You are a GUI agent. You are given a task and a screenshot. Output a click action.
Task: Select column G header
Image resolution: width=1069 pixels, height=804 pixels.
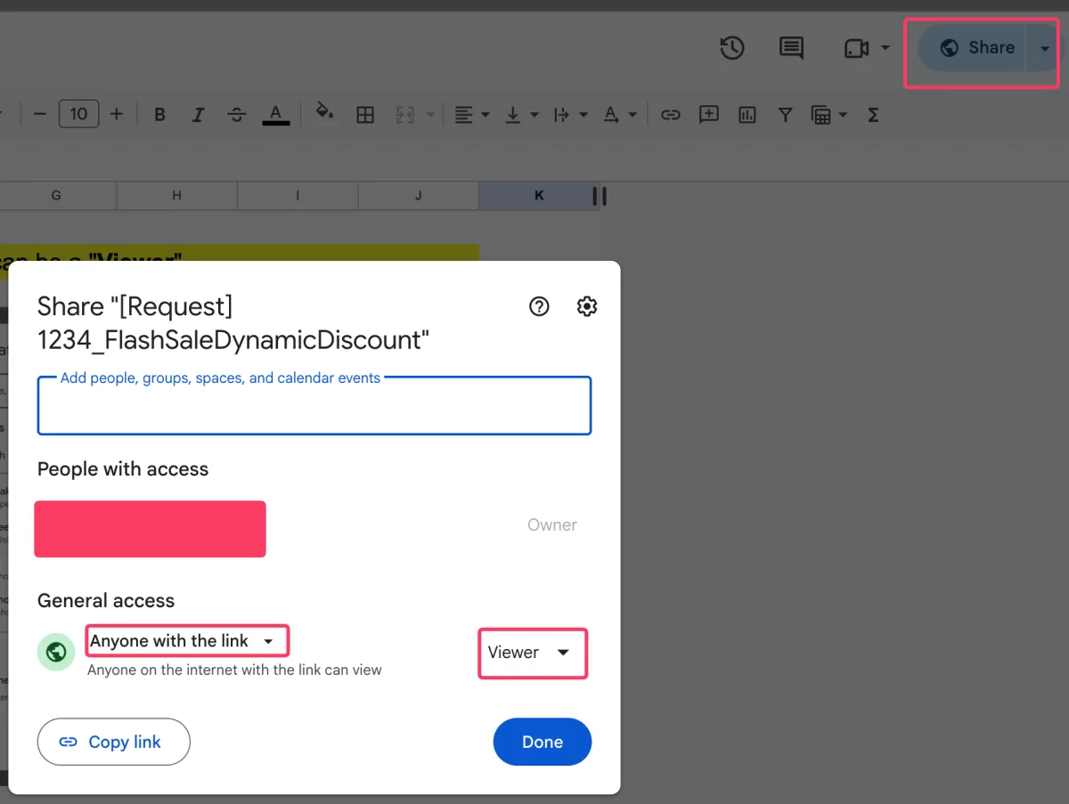tap(56, 196)
